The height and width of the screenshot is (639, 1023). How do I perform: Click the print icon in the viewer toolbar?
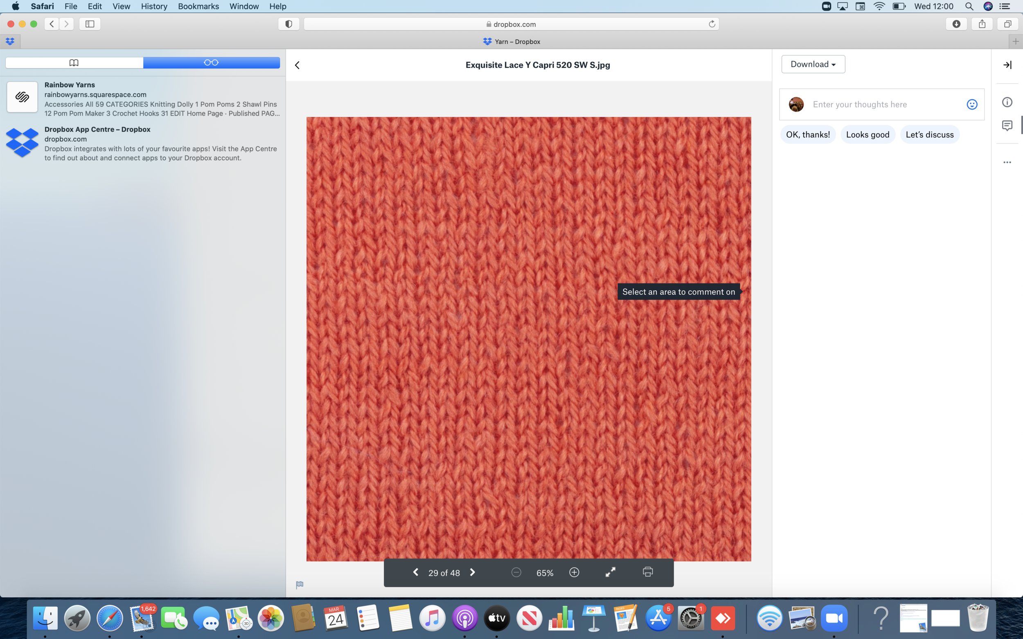click(x=647, y=572)
